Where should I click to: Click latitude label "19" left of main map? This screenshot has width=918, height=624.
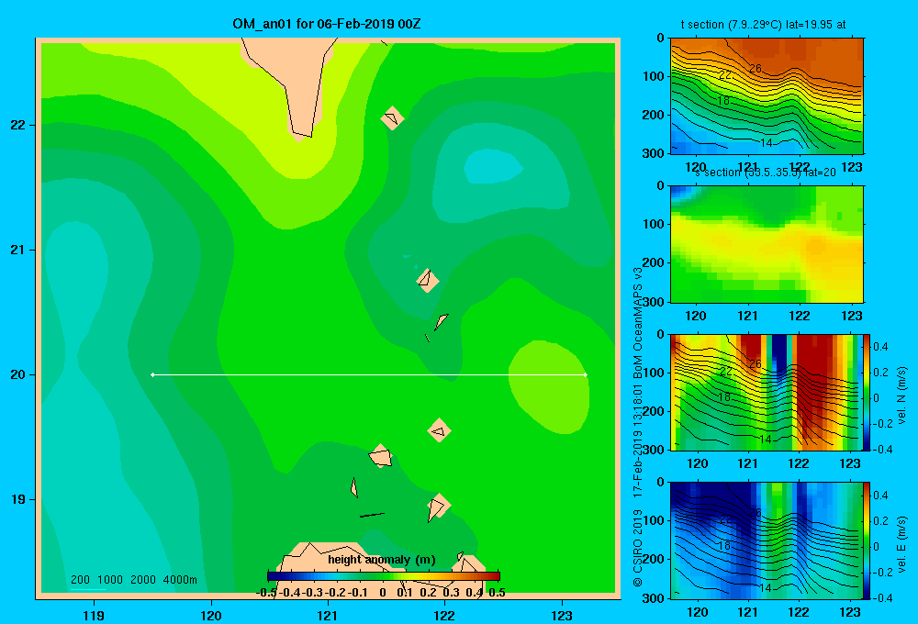18,499
